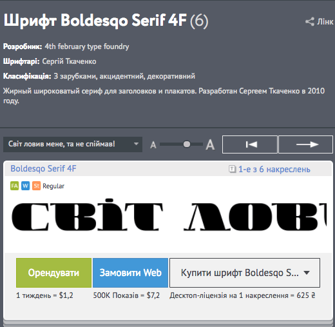Click the blue W web font badge
Image resolution: width=335 pixels, height=327 pixels.
click(25, 186)
